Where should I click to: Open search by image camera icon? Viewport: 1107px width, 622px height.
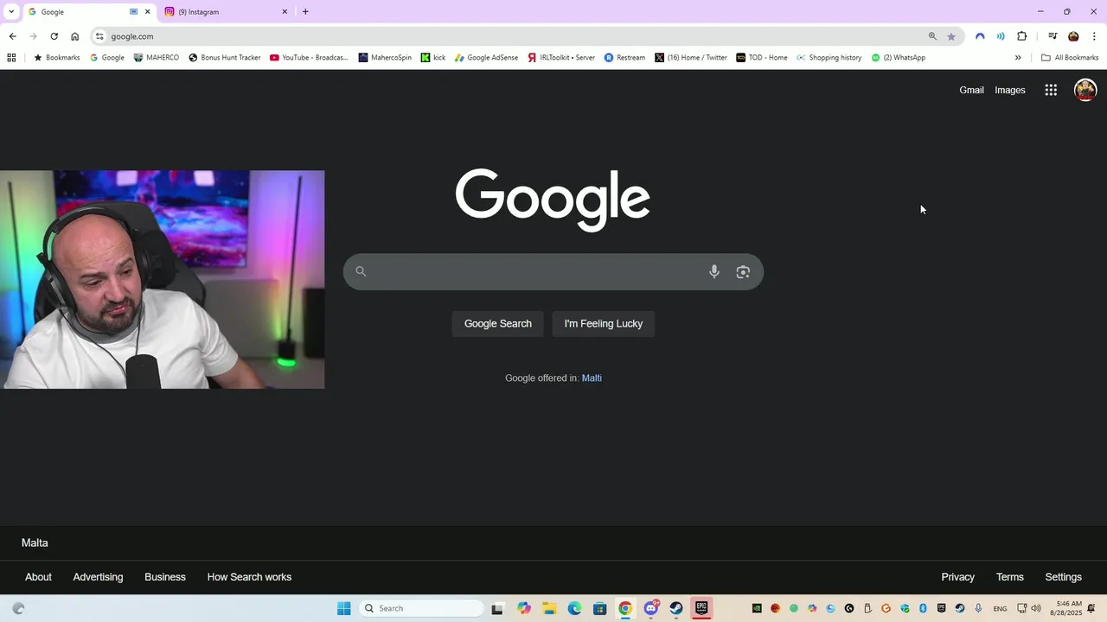[743, 271]
